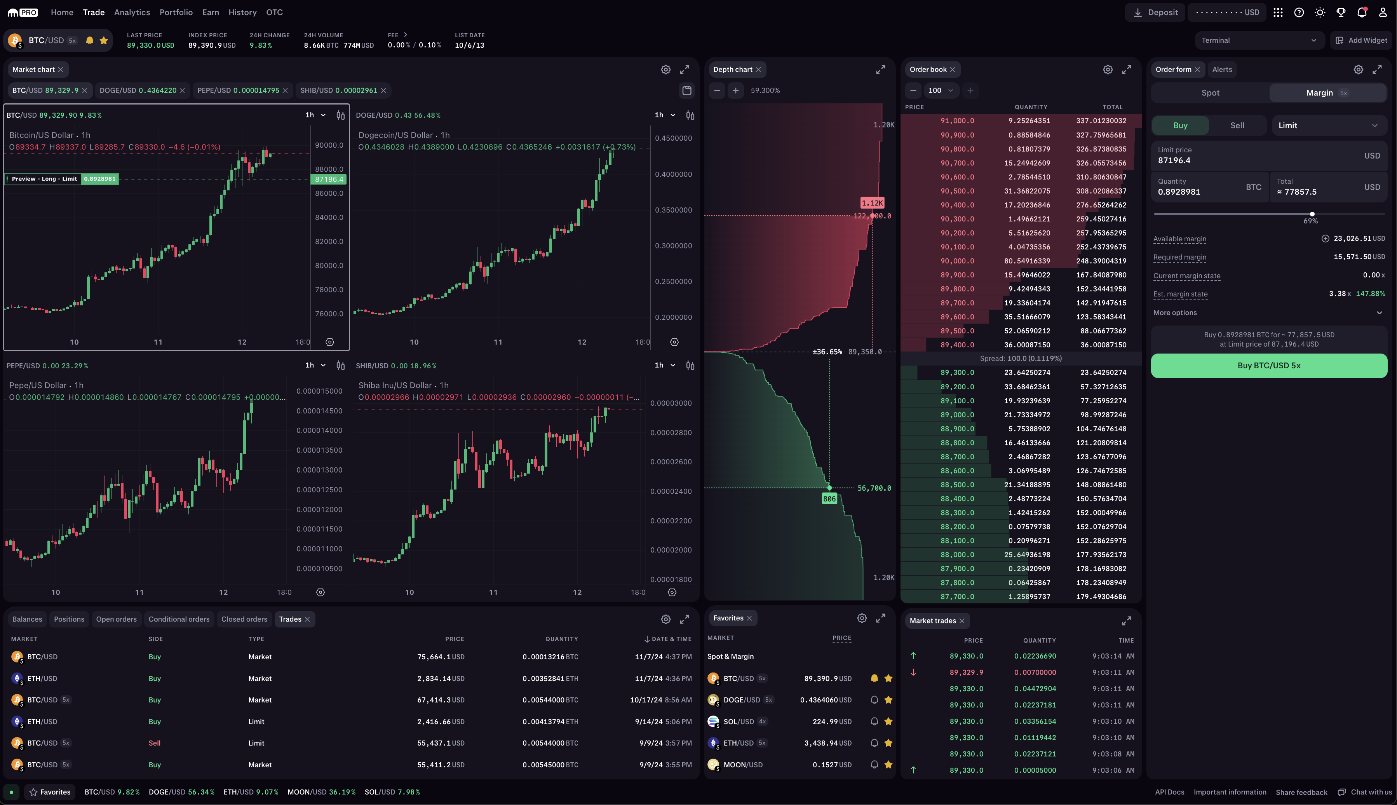Zoom in the depth chart with plus
Screen dimensions: 1397x805
(735, 91)
